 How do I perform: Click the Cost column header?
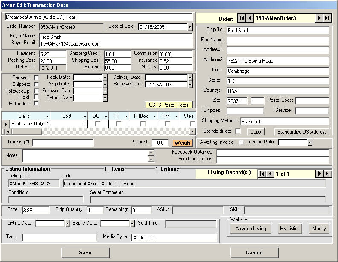click(x=67, y=116)
